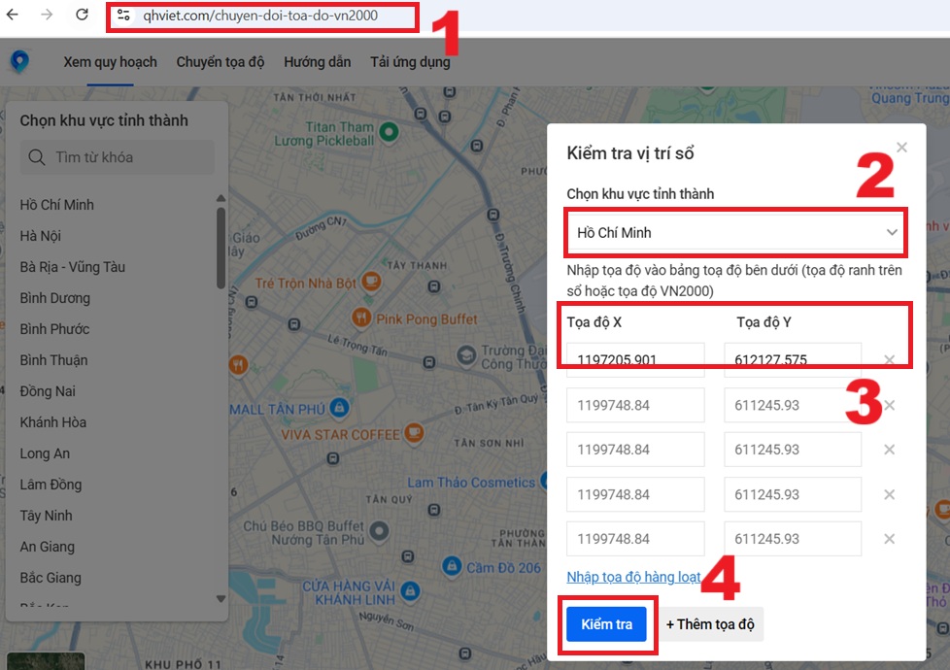Select Bình Thuận in province list
This screenshot has width=950, height=670.
(54, 360)
